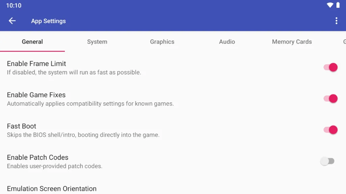Tap the Fast Boot setting description
This screenshot has height=194, width=346.
83,135
